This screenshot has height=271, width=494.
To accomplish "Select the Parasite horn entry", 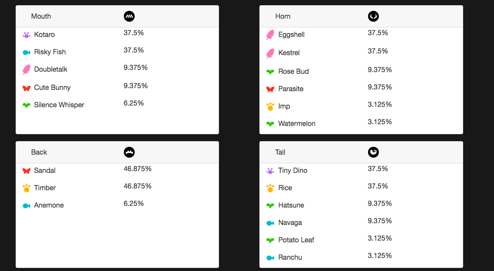I will coord(291,89).
